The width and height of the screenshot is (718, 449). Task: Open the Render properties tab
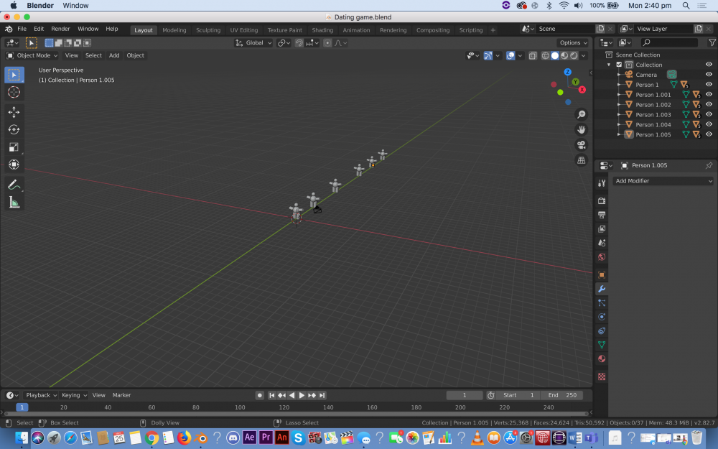(602, 200)
